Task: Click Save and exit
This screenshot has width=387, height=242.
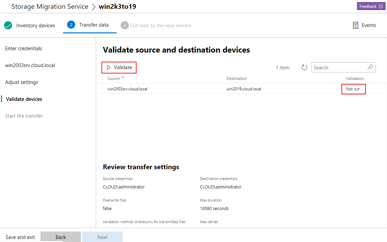Action: [20, 237]
